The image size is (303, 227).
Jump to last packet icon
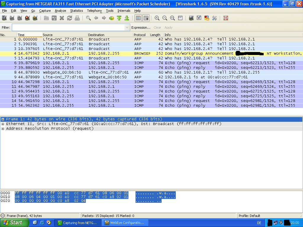point(127,18)
